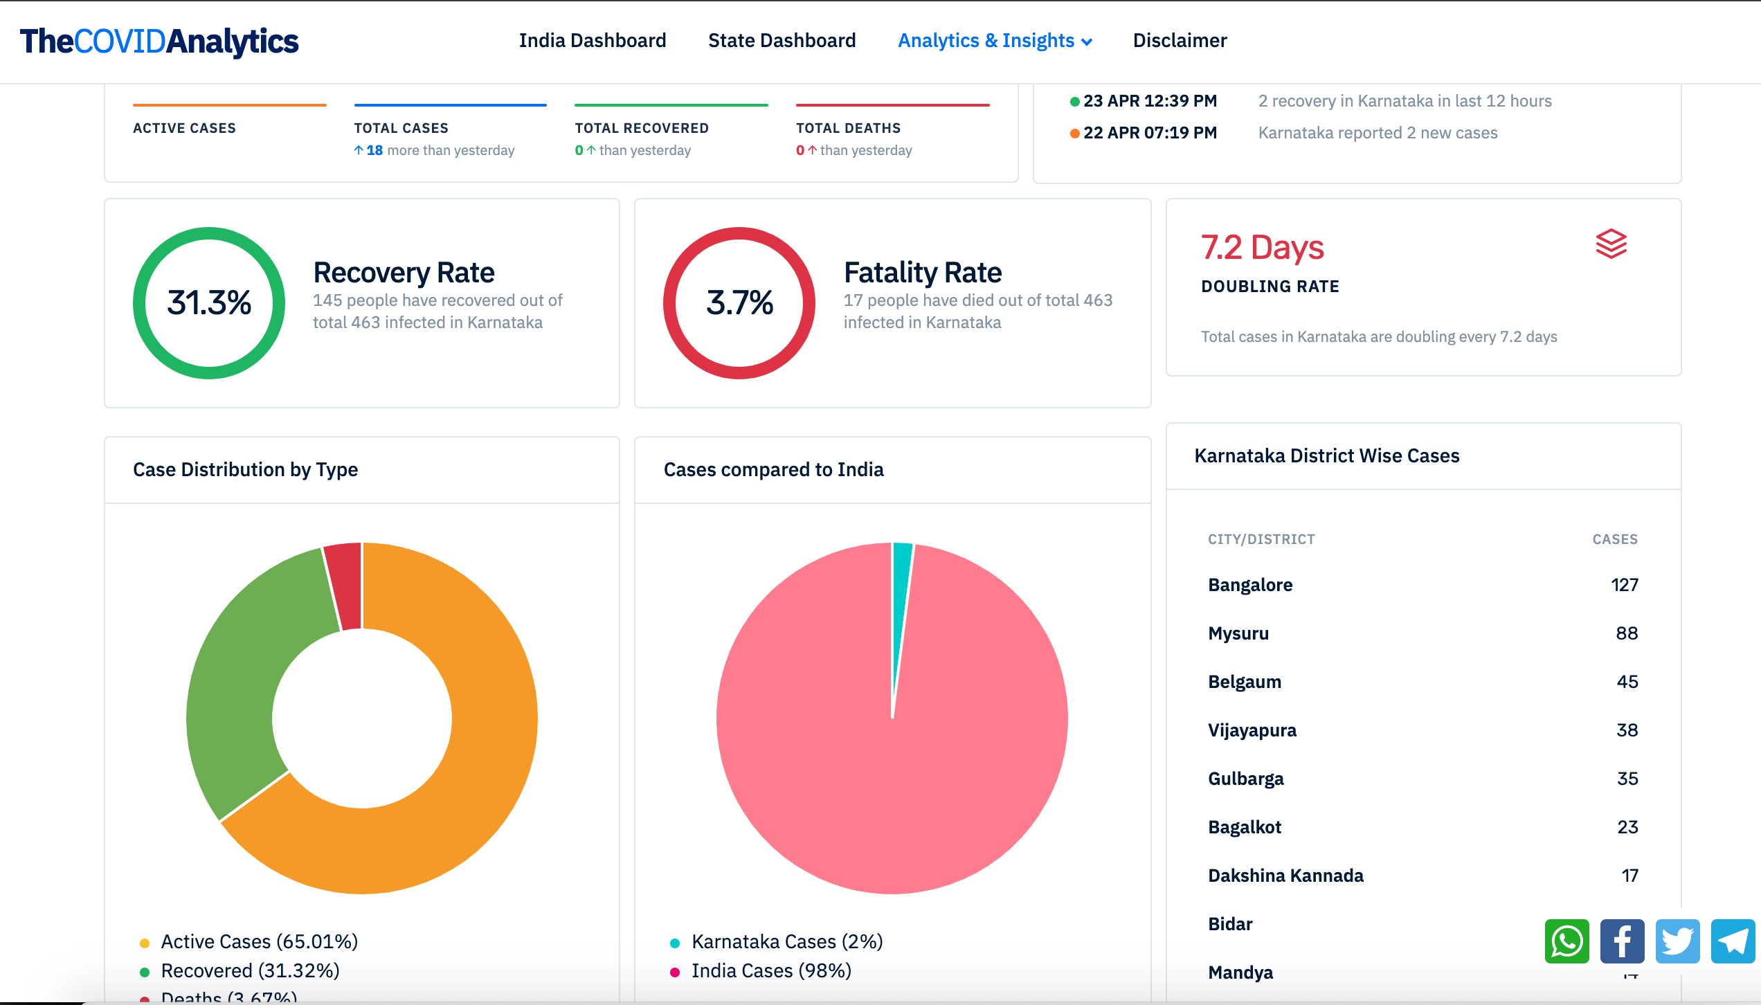Image resolution: width=1761 pixels, height=1005 pixels.
Task: Share dashboard on Facebook
Action: click(x=1622, y=941)
